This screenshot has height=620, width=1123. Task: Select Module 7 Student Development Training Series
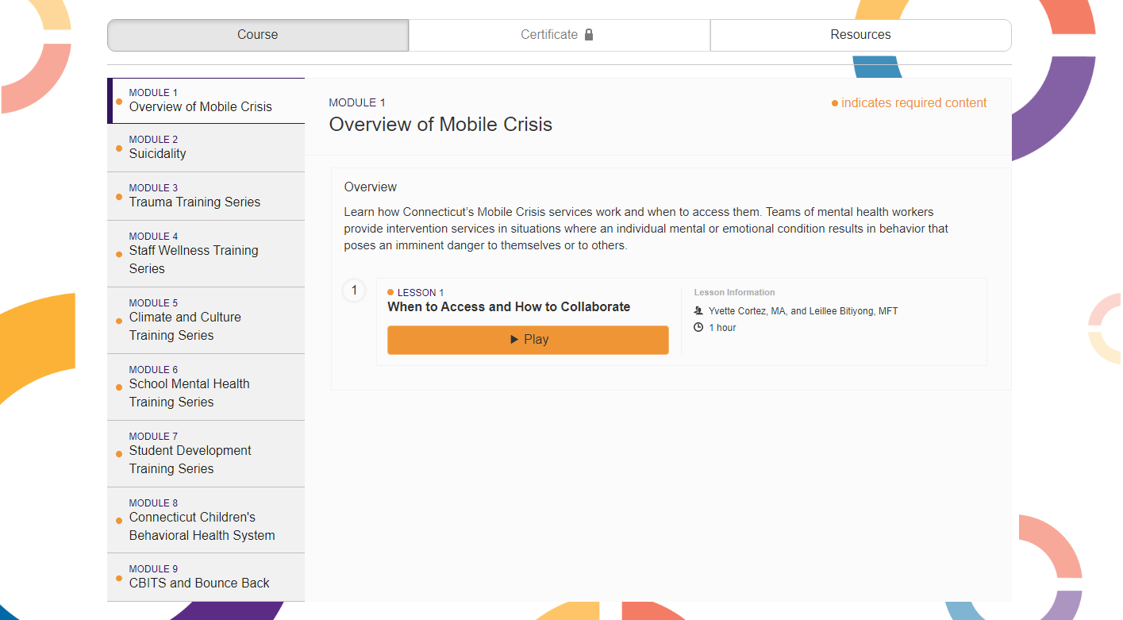tap(206, 454)
